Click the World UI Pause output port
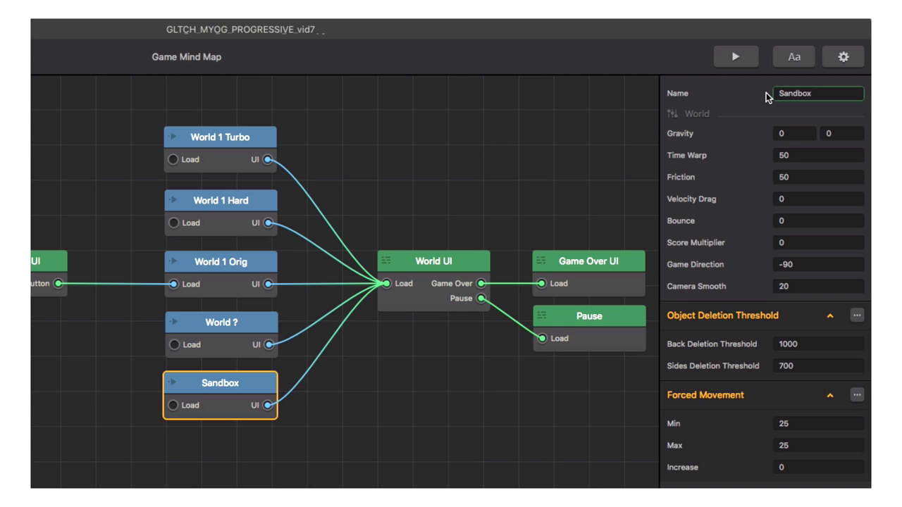 481,299
